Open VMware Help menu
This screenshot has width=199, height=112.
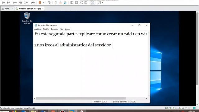(33, 2)
